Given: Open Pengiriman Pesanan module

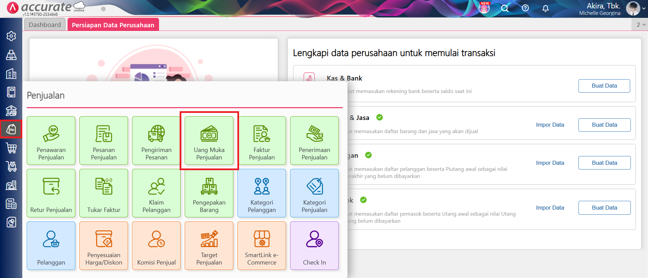Looking at the screenshot, I should point(156,141).
